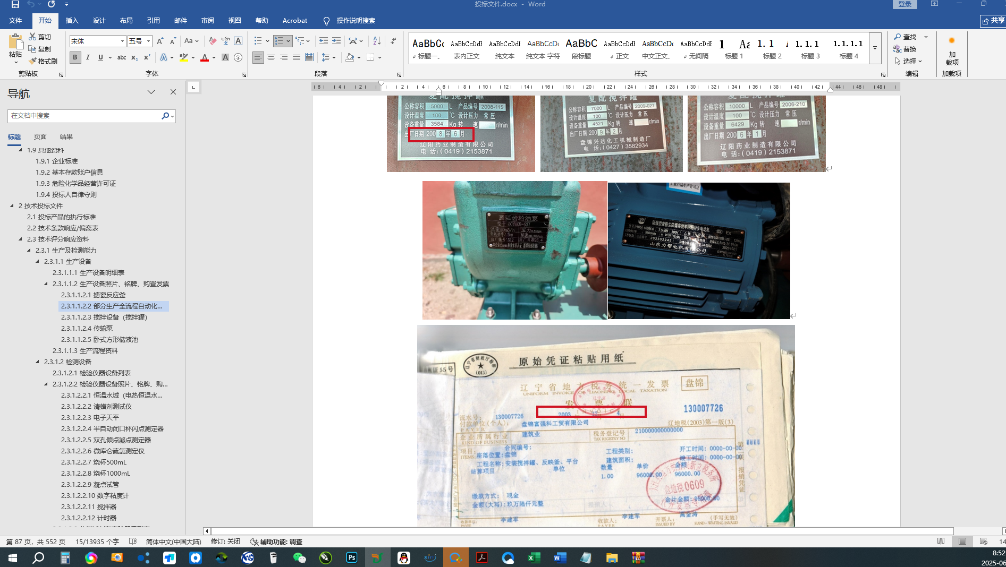
Task: Apply the '无间隔' style
Action: 696,48
